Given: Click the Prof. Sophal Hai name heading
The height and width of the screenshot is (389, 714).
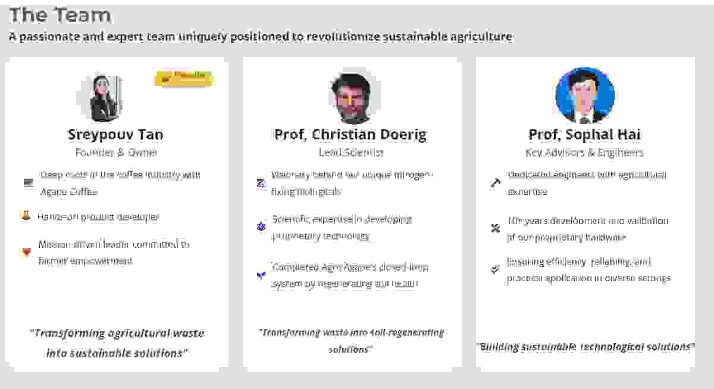Looking at the screenshot, I should pyautogui.click(x=584, y=135).
